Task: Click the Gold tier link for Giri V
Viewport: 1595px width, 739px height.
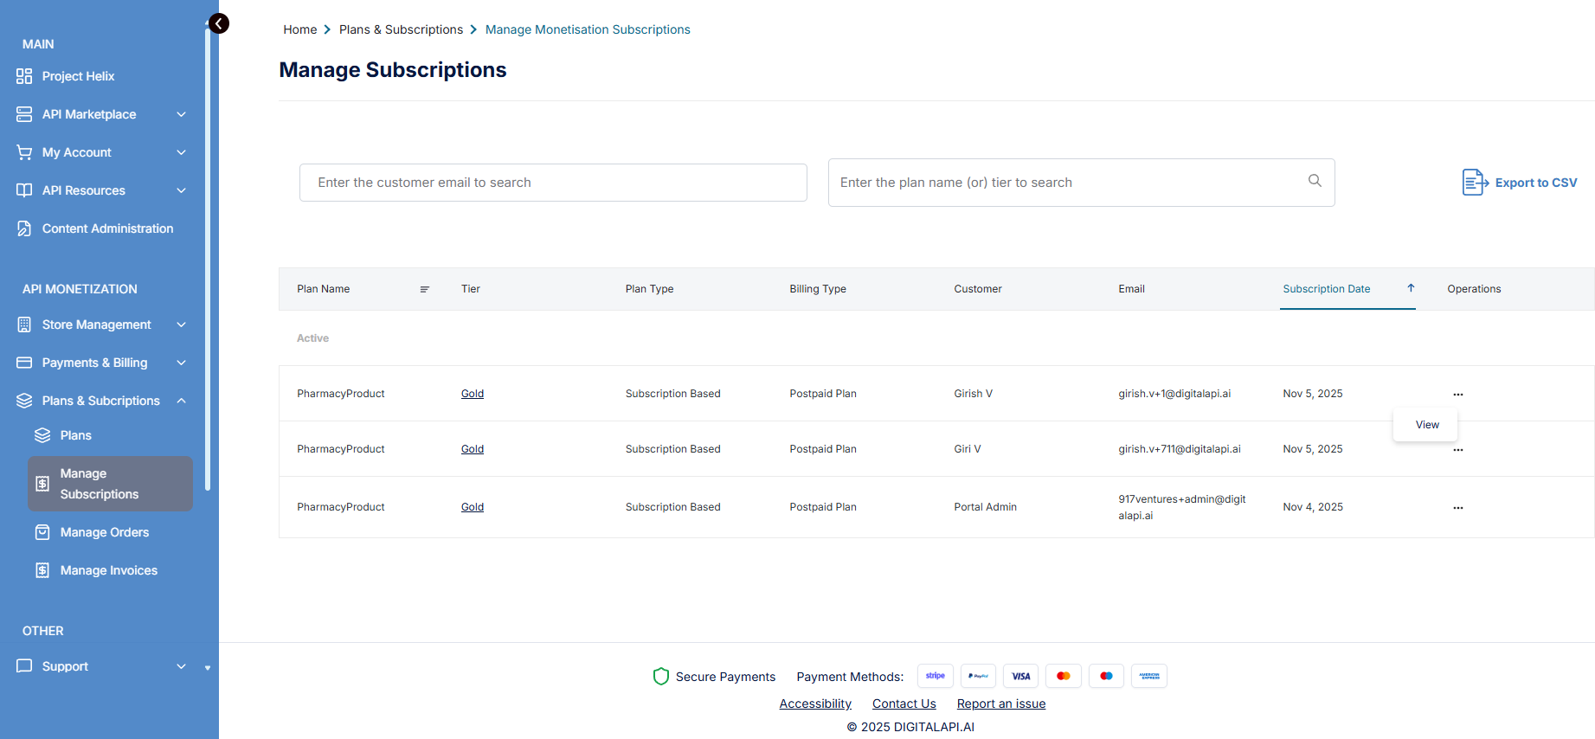Action: click(x=472, y=449)
